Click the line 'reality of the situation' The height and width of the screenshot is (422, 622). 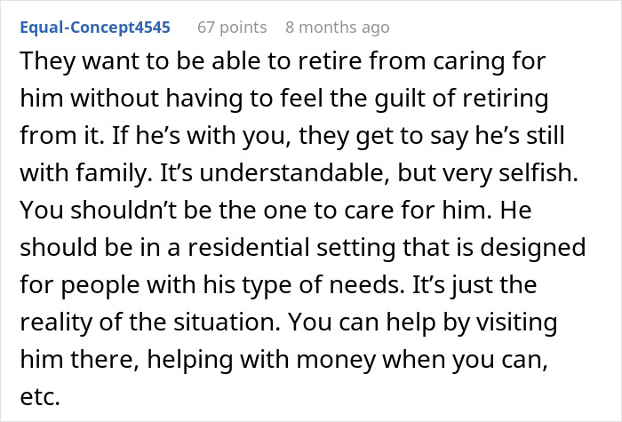pyautogui.click(x=289, y=322)
